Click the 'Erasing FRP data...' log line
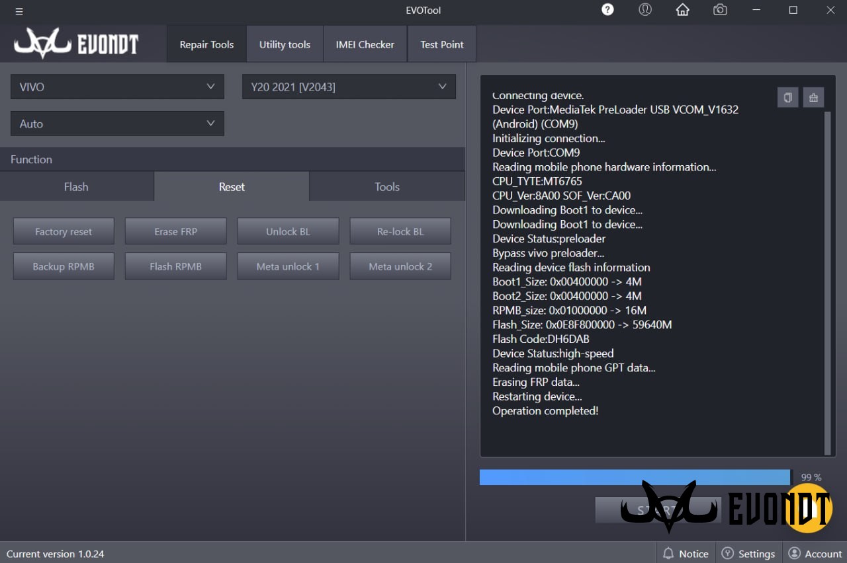Viewport: 847px width, 563px height. (536, 382)
